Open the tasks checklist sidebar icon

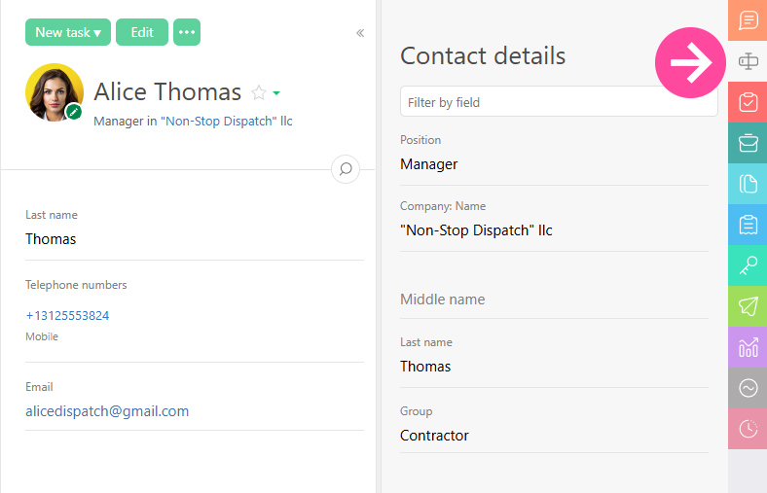pyautogui.click(x=748, y=102)
